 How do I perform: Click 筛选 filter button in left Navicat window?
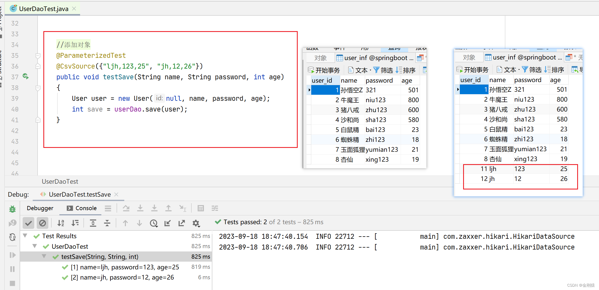[383, 70]
